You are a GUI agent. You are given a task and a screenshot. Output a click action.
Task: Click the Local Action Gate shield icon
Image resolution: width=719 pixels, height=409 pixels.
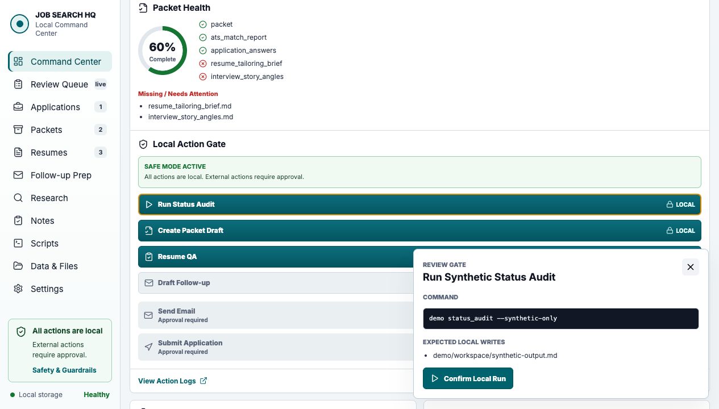click(x=143, y=144)
